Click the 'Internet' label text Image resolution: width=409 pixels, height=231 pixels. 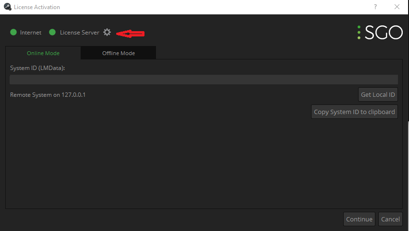pos(31,33)
